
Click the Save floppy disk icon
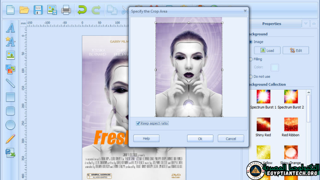pyautogui.click(x=38, y=9)
